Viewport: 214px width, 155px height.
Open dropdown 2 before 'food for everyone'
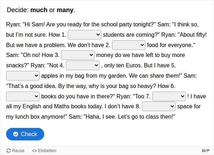click(x=129, y=45)
